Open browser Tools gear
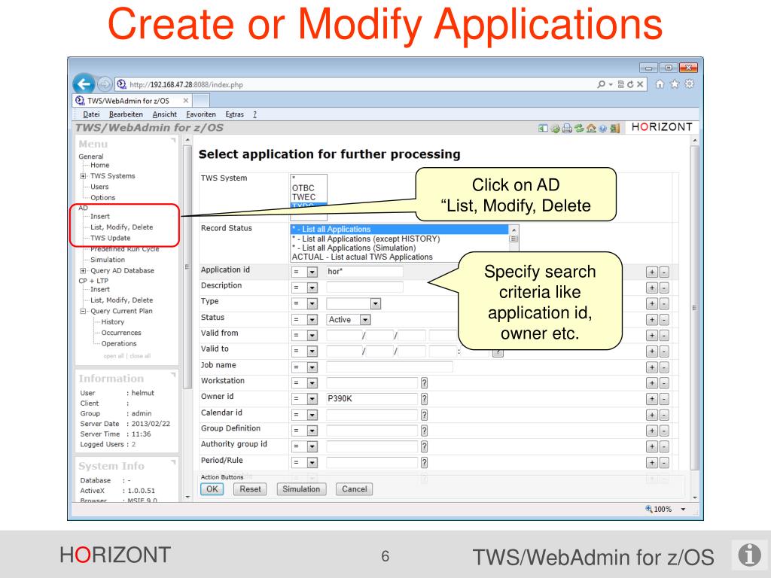Screen dimensions: 771x578 tap(690, 84)
